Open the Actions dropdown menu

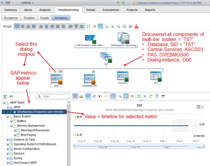28,3
